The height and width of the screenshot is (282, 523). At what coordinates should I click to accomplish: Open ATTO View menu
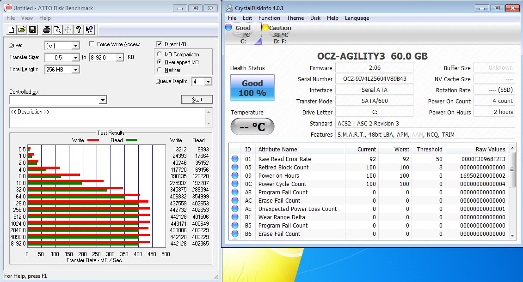pos(27,18)
